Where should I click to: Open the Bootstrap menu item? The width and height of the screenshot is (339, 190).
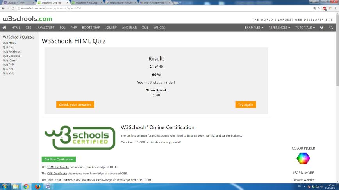pos(91,28)
